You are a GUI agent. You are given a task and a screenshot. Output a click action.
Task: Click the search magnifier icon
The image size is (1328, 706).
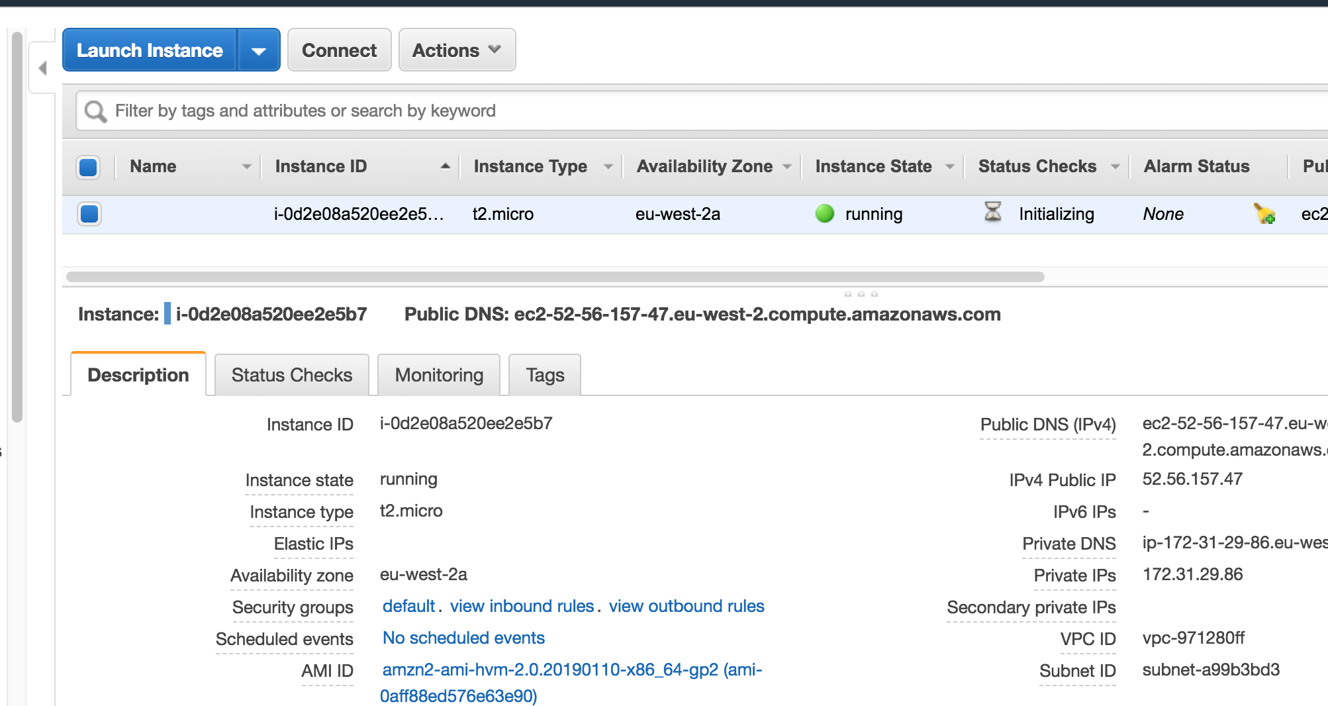pos(95,111)
